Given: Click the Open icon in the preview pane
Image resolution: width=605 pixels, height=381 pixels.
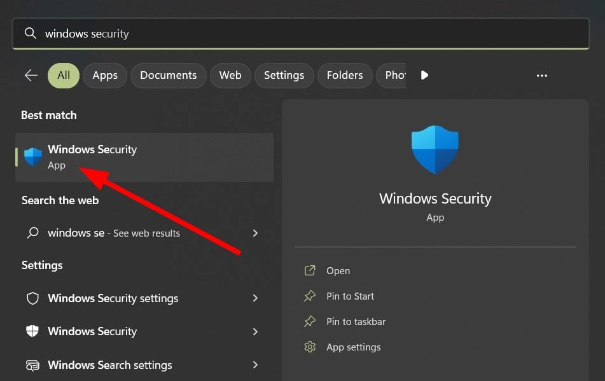Looking at the screenshot, I should coord(310,270).
